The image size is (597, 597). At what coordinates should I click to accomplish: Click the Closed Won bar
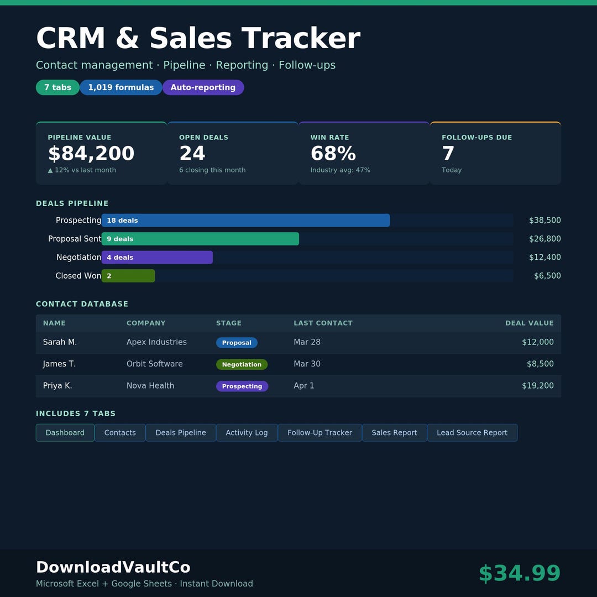pyautogui.click(x=128, y=276)
